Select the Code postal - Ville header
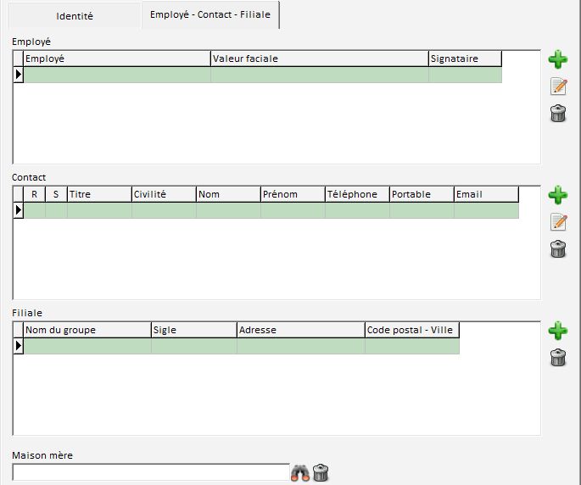 coord(411,330)
